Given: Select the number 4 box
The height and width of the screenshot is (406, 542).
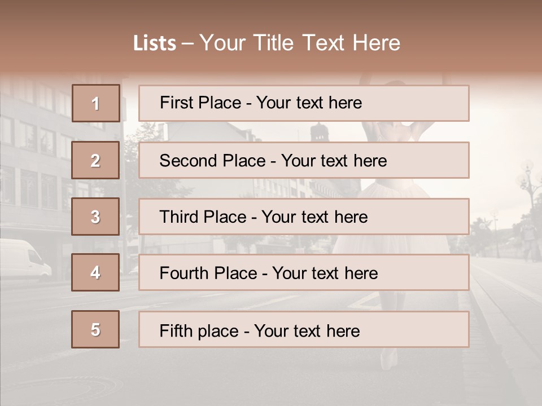Looking at the screenshot, I should coord(96,272).
